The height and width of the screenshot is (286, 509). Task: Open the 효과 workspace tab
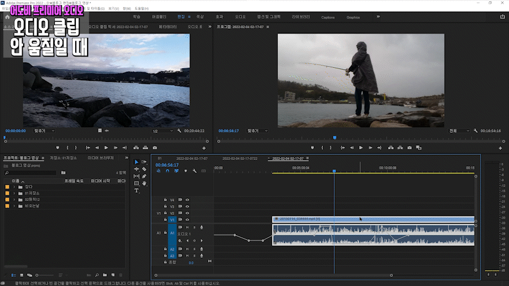click(x=219, y=17)
